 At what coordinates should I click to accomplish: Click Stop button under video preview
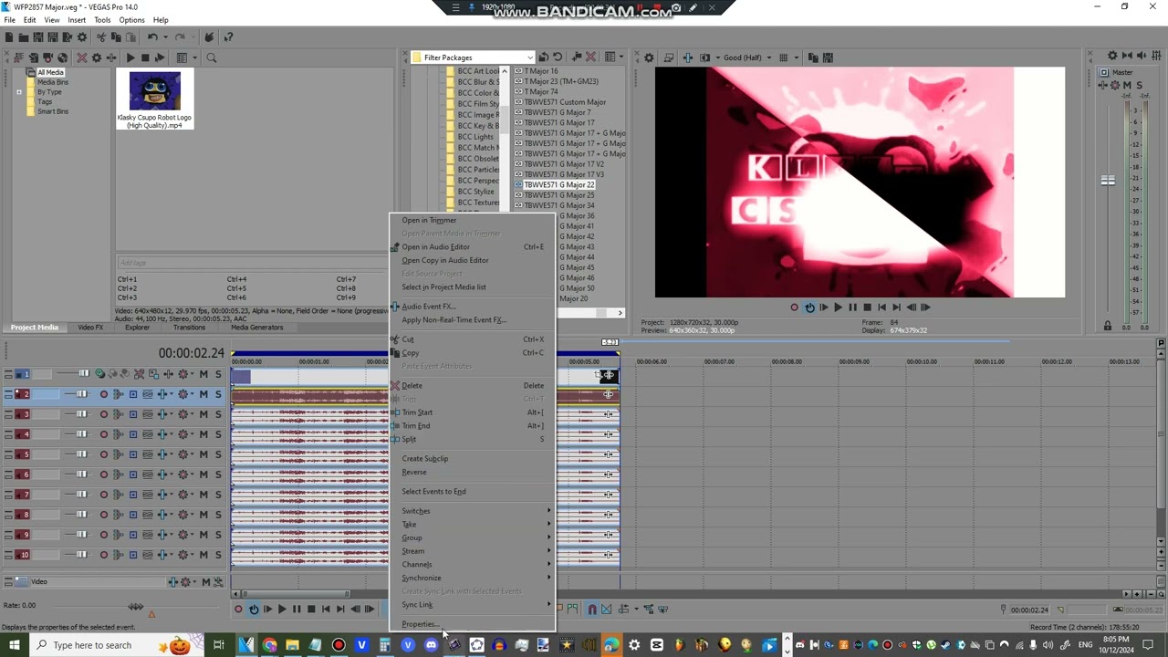point(867,308)
